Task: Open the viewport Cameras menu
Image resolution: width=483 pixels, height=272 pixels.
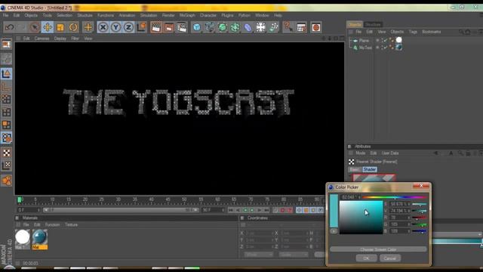Action: (42, 39)
